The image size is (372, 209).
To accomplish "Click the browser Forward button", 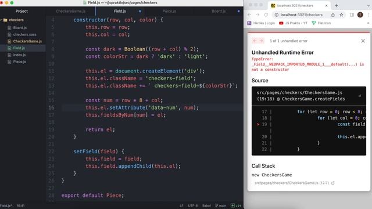I will click(257, 15).
